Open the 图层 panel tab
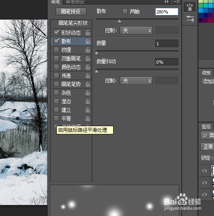 click(x=206, y=127)
